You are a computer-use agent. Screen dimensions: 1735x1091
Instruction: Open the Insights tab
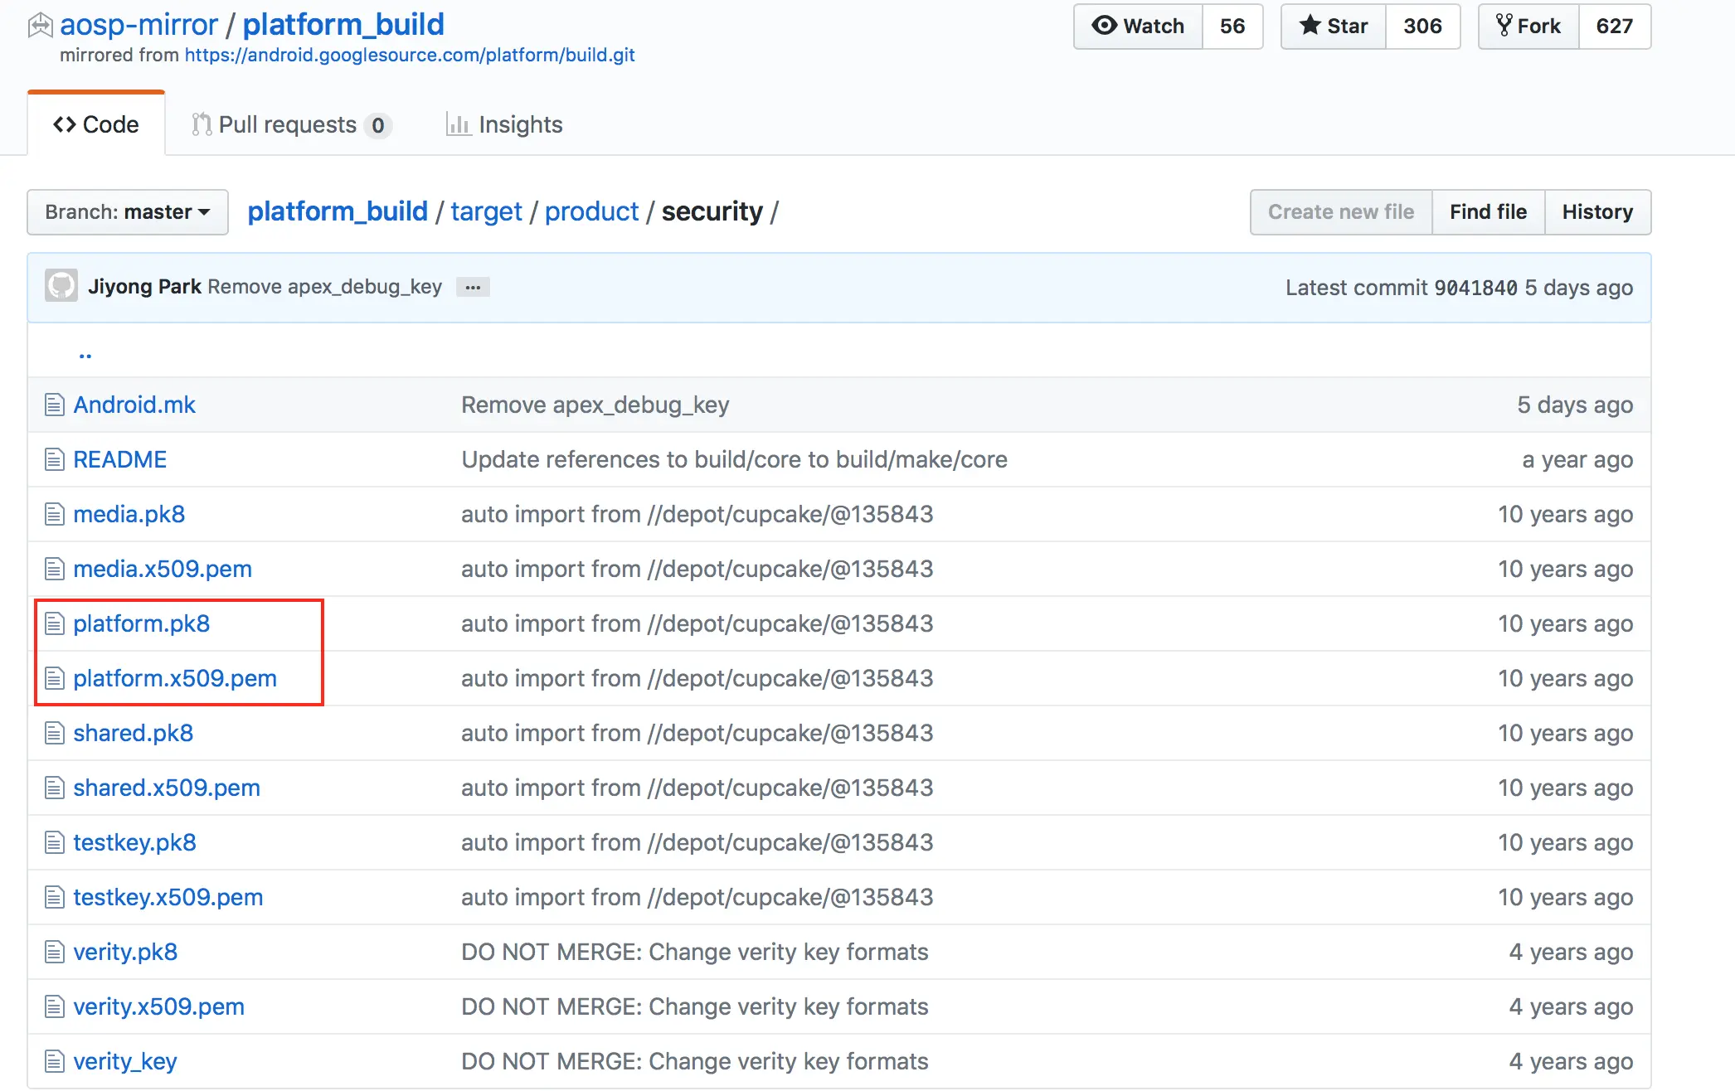click(504, 124)
